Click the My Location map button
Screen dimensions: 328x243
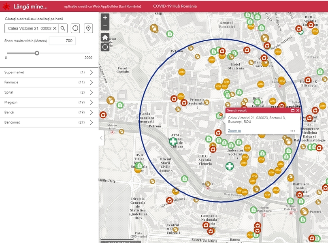click(x=105, y=47)
